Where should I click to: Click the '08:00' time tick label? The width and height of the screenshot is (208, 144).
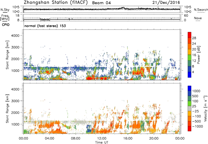coord(76,139)
